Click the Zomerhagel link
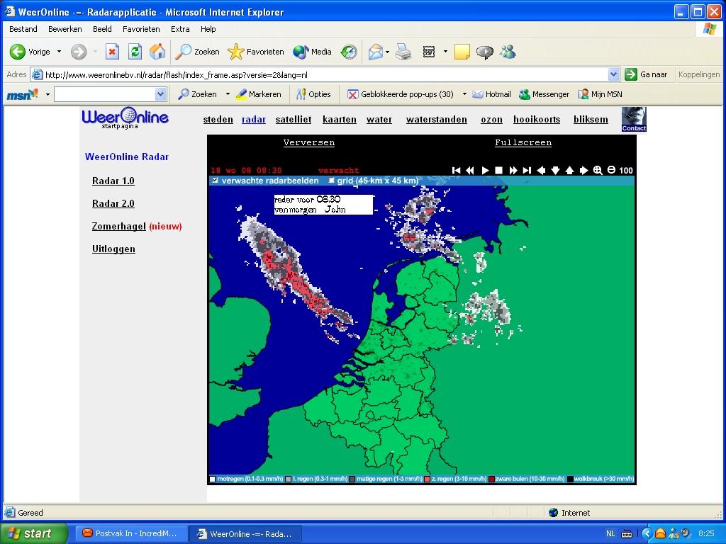Viewport: 726px width, 544px height. pos(118,226)
